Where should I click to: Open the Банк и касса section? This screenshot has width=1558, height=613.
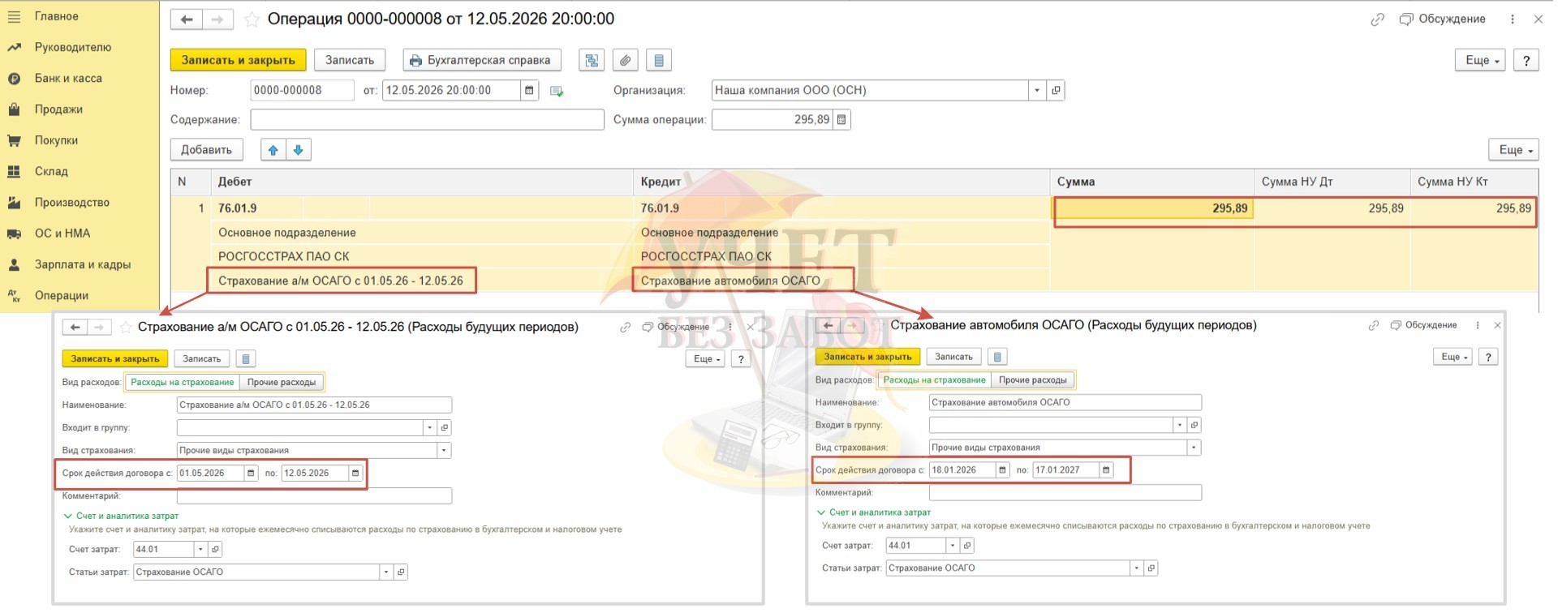point(68,79)
